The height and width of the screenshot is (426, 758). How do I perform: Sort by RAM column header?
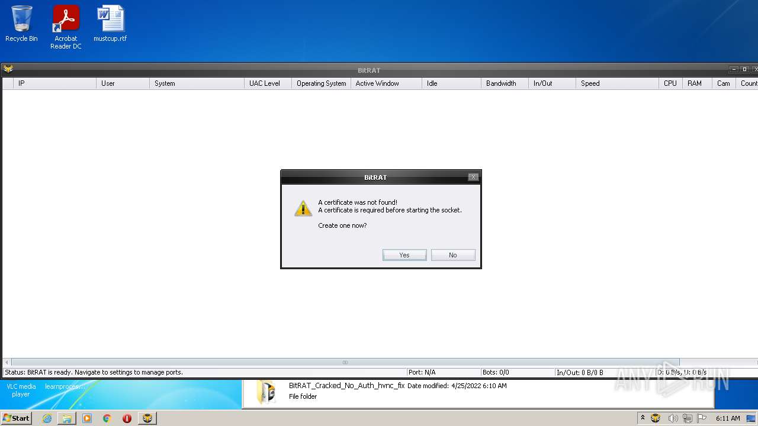click(x=697, y=83)
